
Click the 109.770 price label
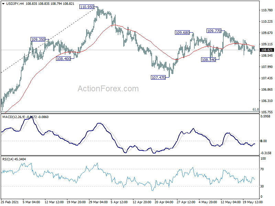pyautogui.click(x=214, y=31)
